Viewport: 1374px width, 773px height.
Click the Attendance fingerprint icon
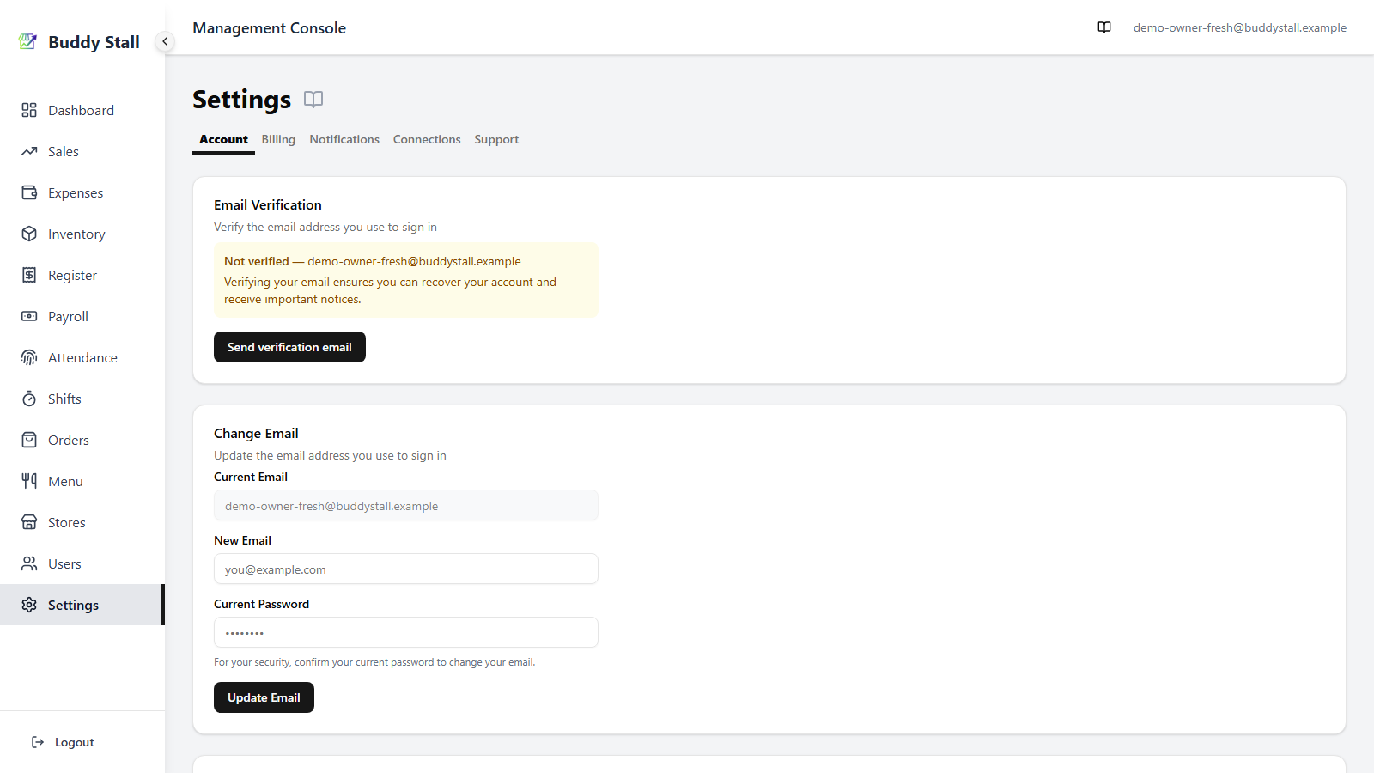[29, 357]
